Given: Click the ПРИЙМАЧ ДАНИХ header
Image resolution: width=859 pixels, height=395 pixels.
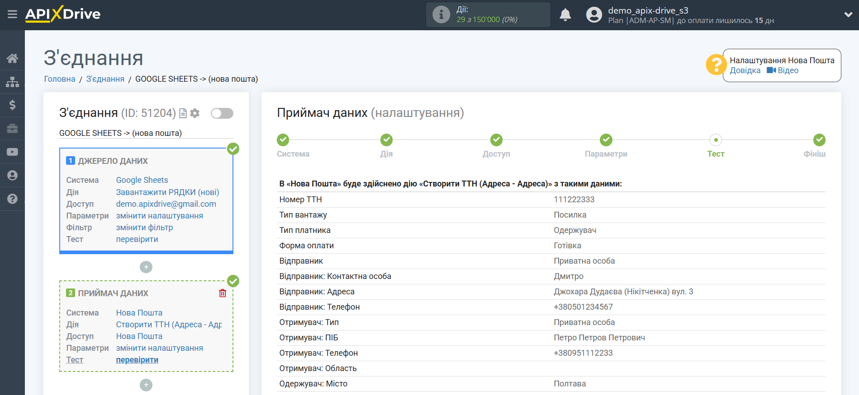Looking at the screenshot, I should pyautogui.click(x=113, y=293).
